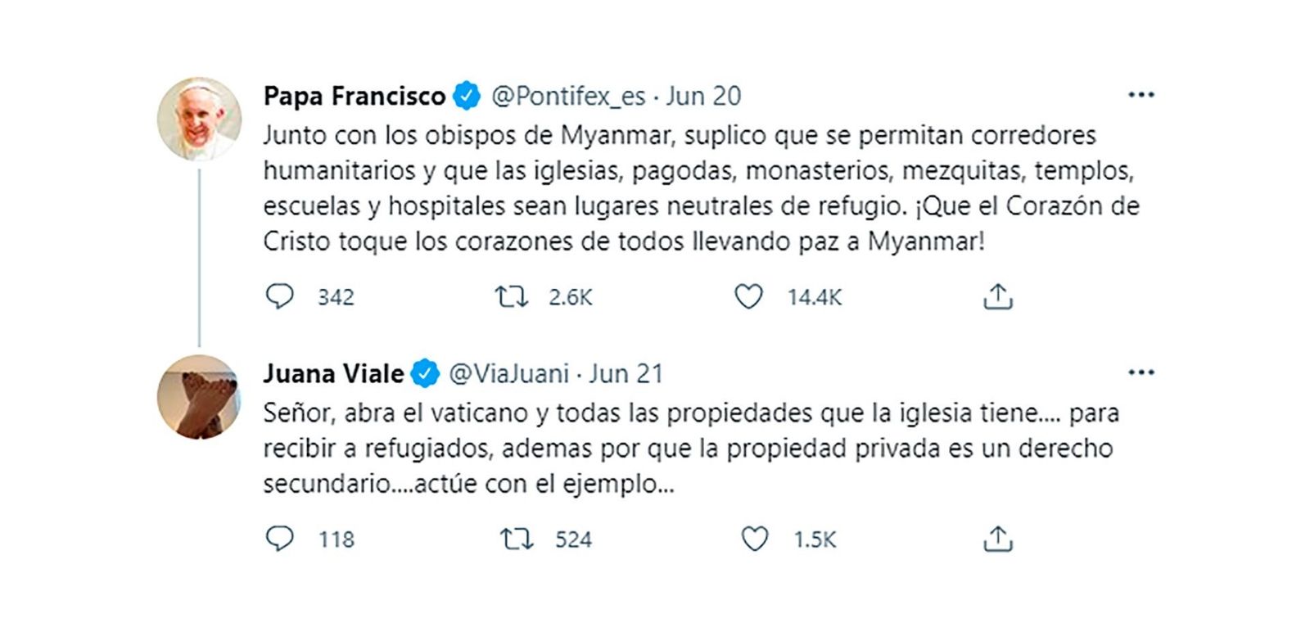Share Juana Viale's tweet
Screen dimensions: 1310x627
click(997, 539)
